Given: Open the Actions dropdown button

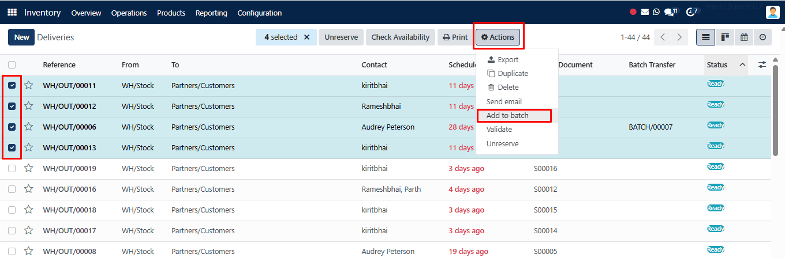Looking at the screenshot, I should point(498,37).
